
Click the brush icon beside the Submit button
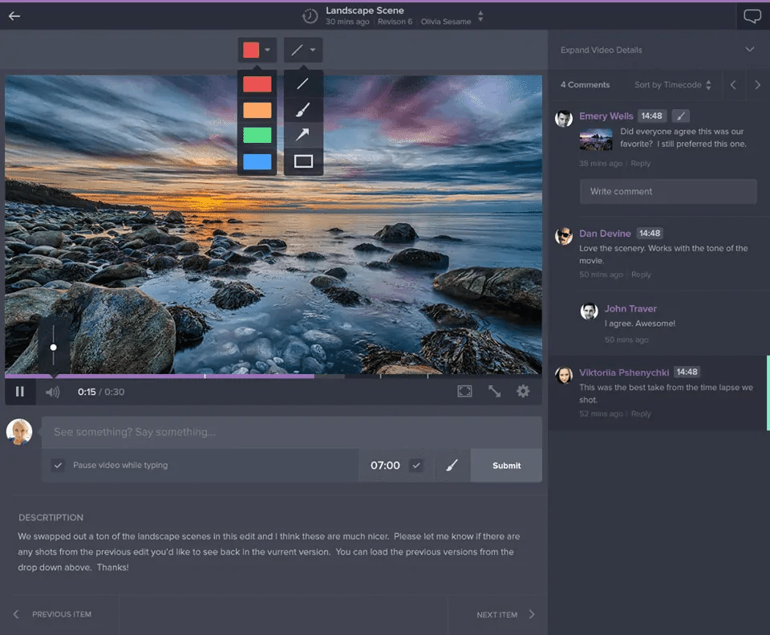point(451,465)
